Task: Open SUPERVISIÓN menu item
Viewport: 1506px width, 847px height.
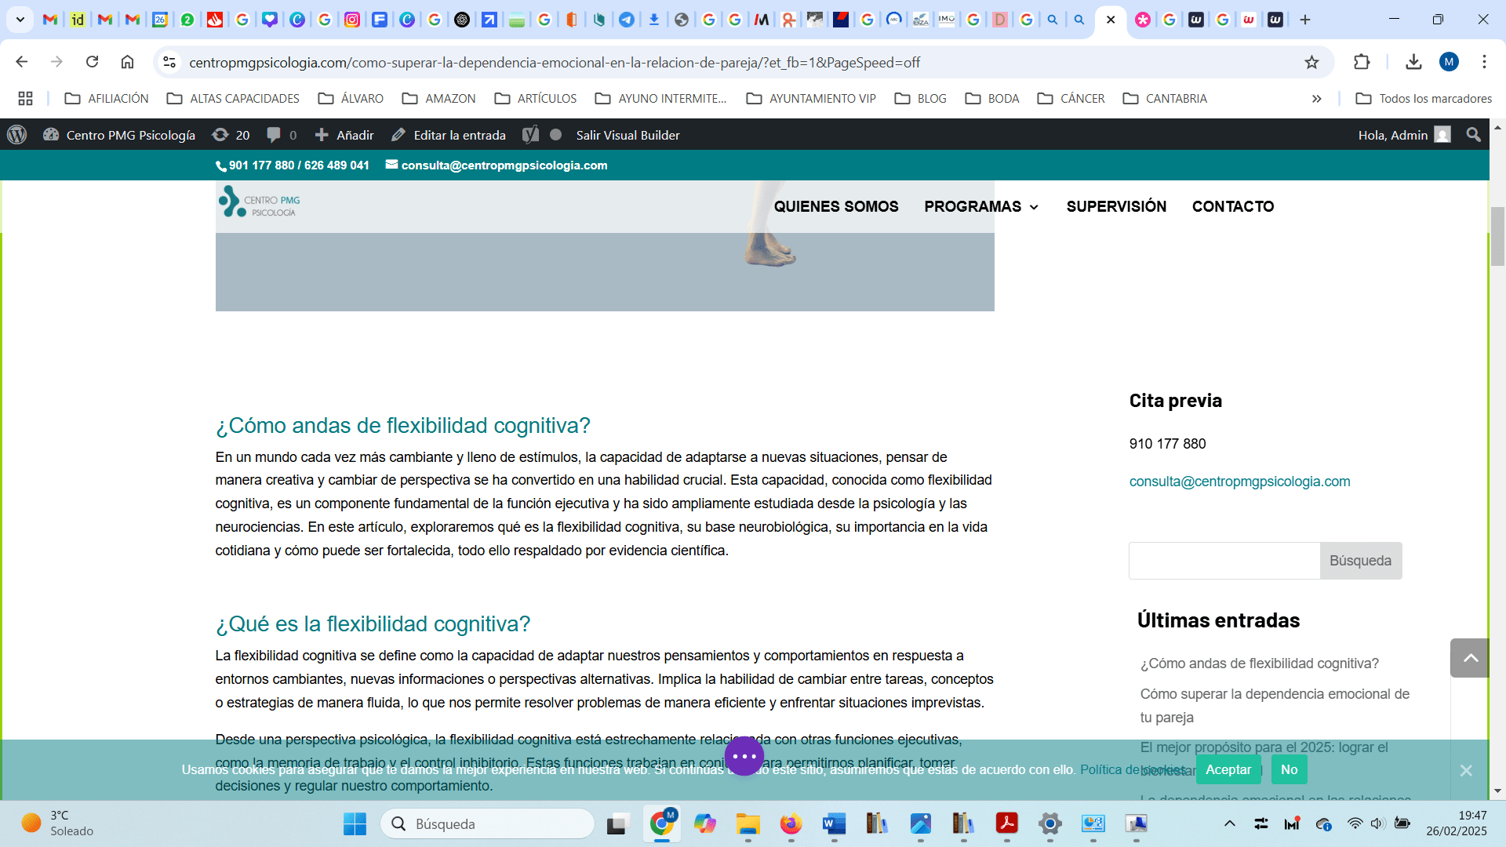Action: pos(1116,206)
